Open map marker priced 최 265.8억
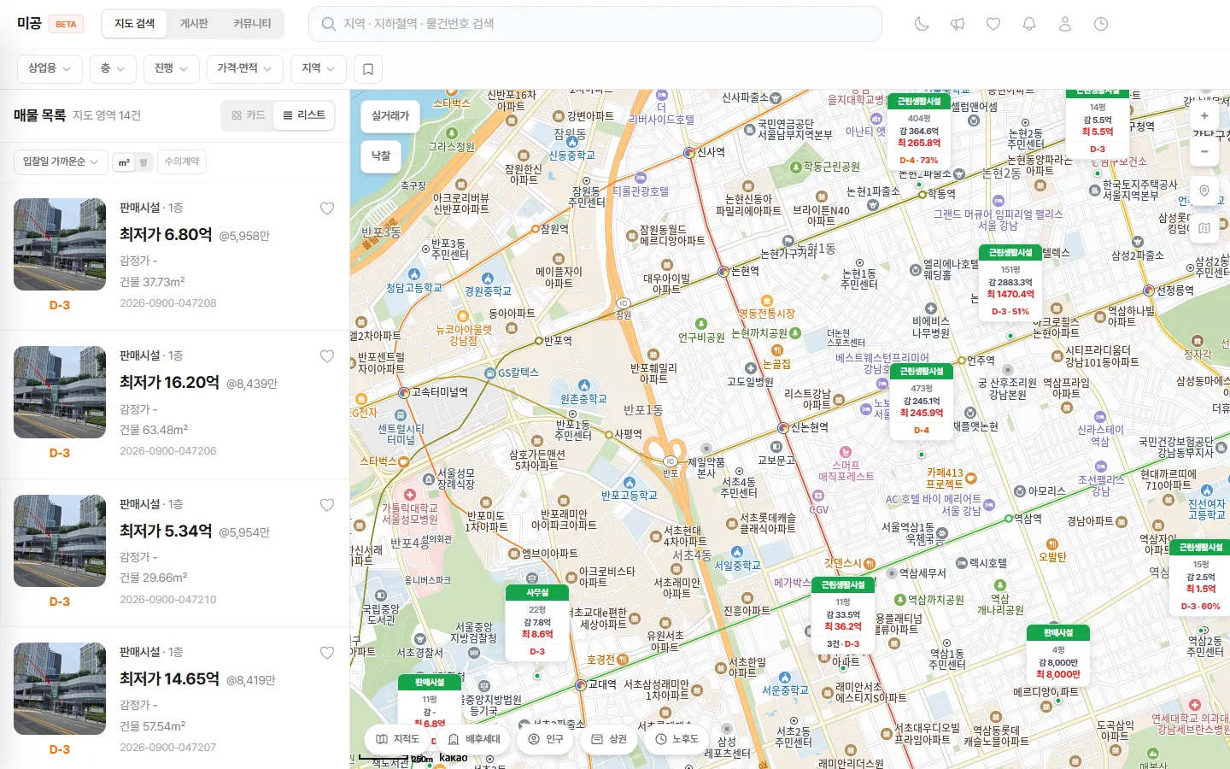The width and height of the screenshot is (1230, 769). (918, 131)
